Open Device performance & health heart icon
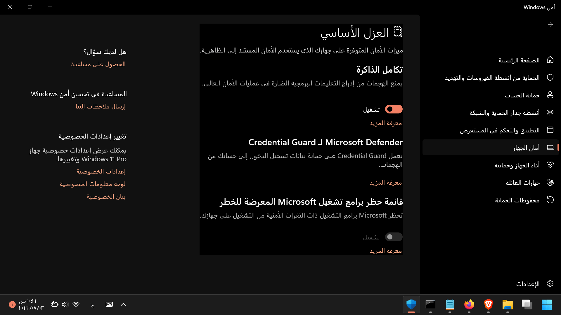The height and width of the screenshot is (315, 561). 550,165
